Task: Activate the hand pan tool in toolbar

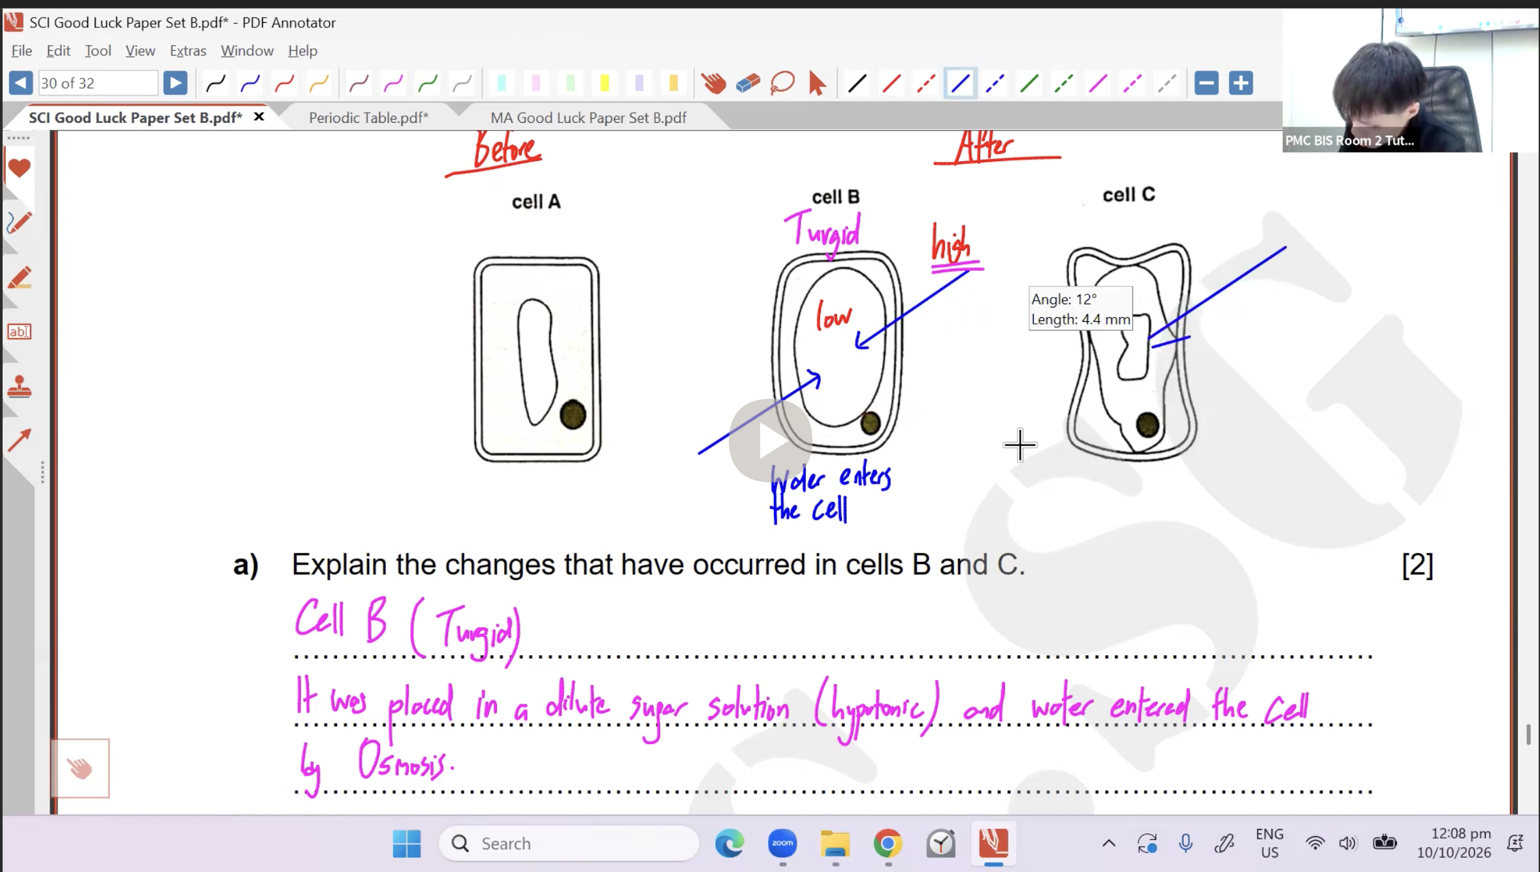Action: point(713,83)
